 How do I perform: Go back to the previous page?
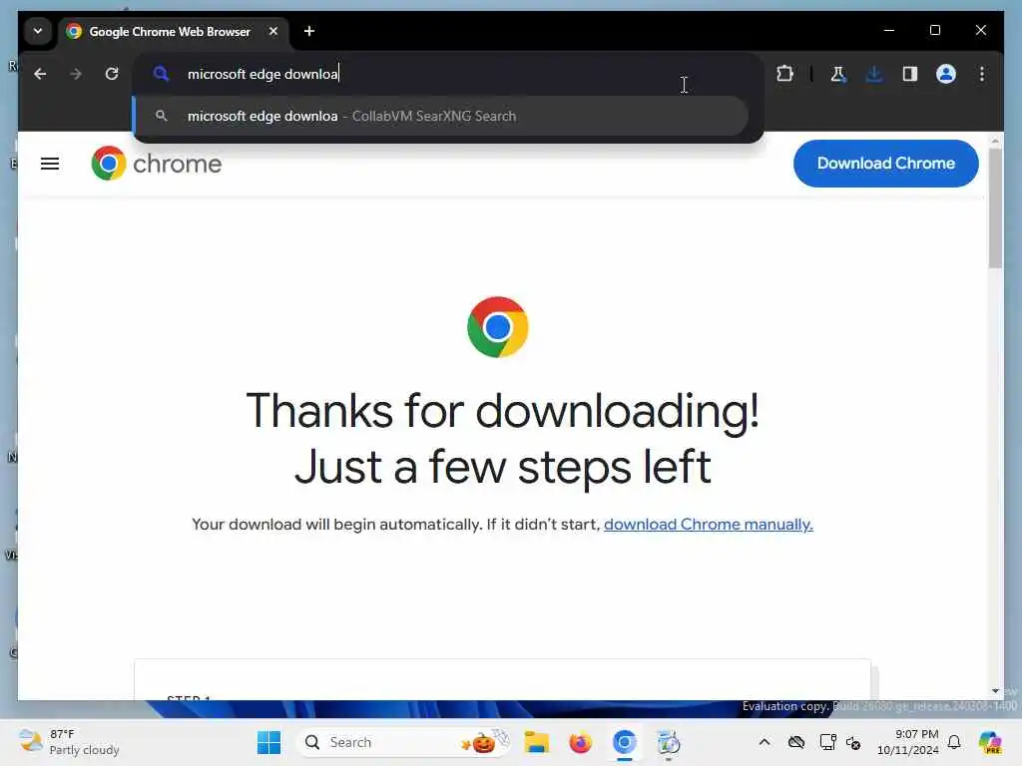click(40, 74)
